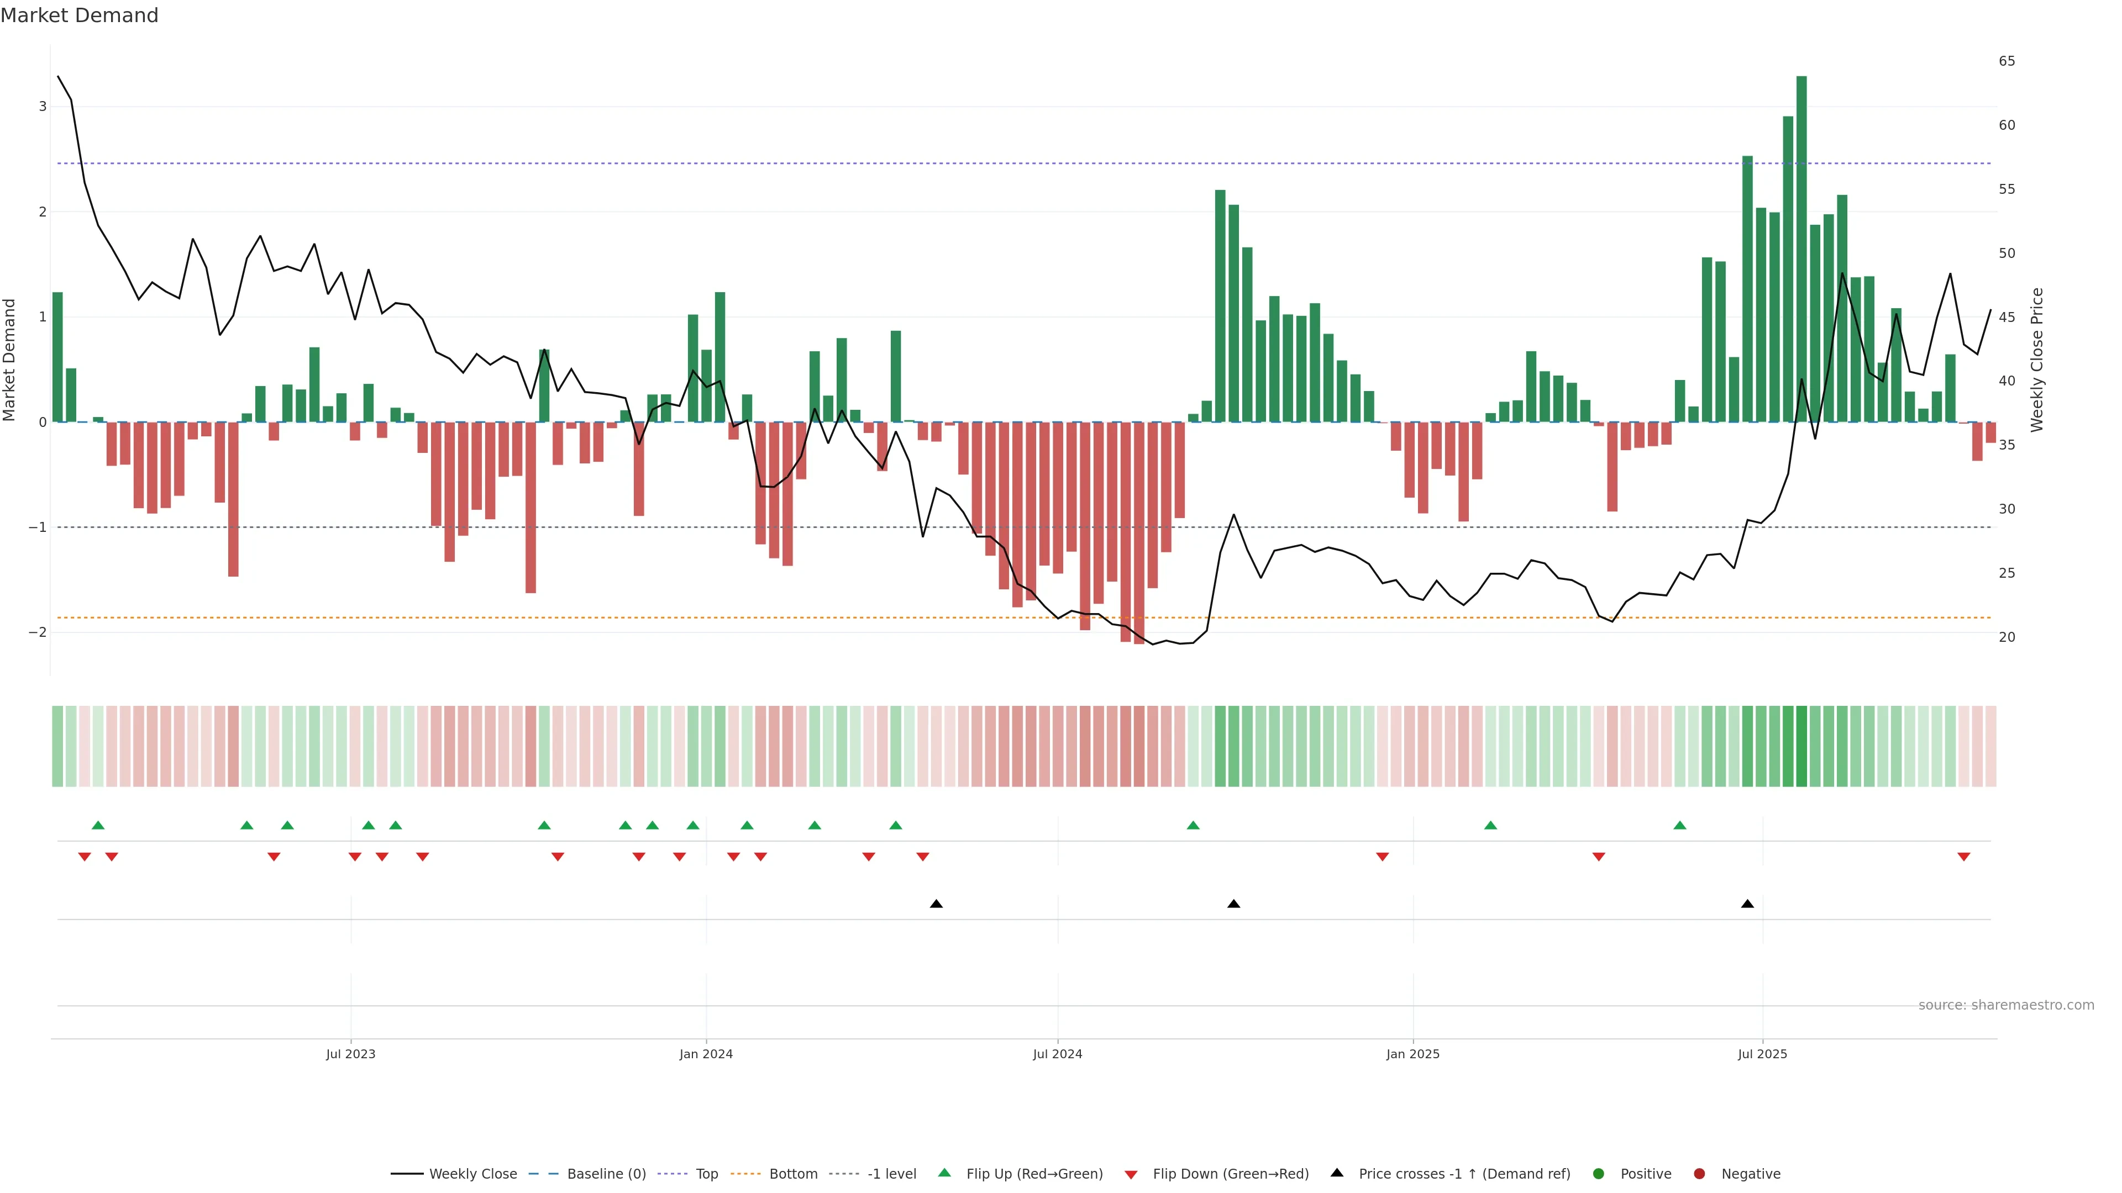Click the rightmost red Flip Down marker
The width and height of the screenshot is (2122, 1193).
point(1964,857)
